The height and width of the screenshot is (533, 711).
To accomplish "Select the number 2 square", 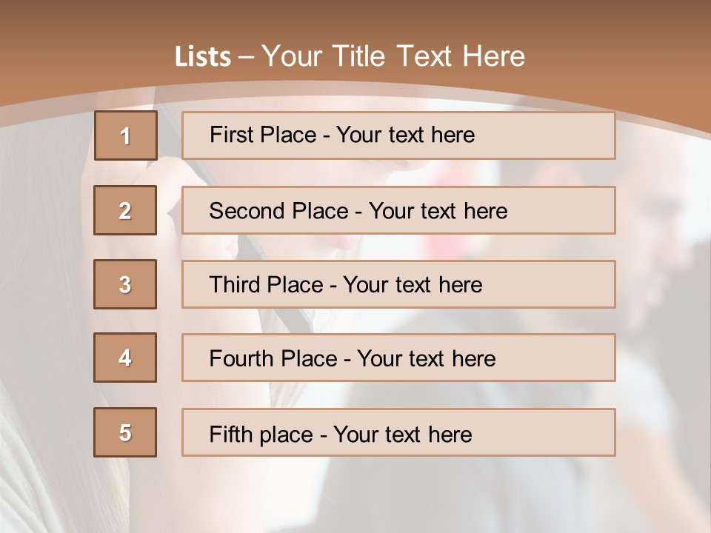I will (125, 210).
